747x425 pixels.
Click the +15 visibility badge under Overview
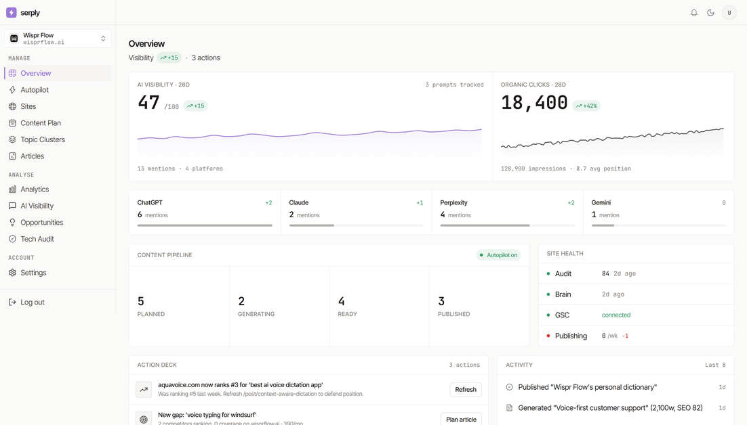click(x=169, y=58)
